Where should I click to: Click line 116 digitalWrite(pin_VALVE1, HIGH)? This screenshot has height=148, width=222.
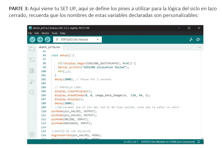pos(76,135)
